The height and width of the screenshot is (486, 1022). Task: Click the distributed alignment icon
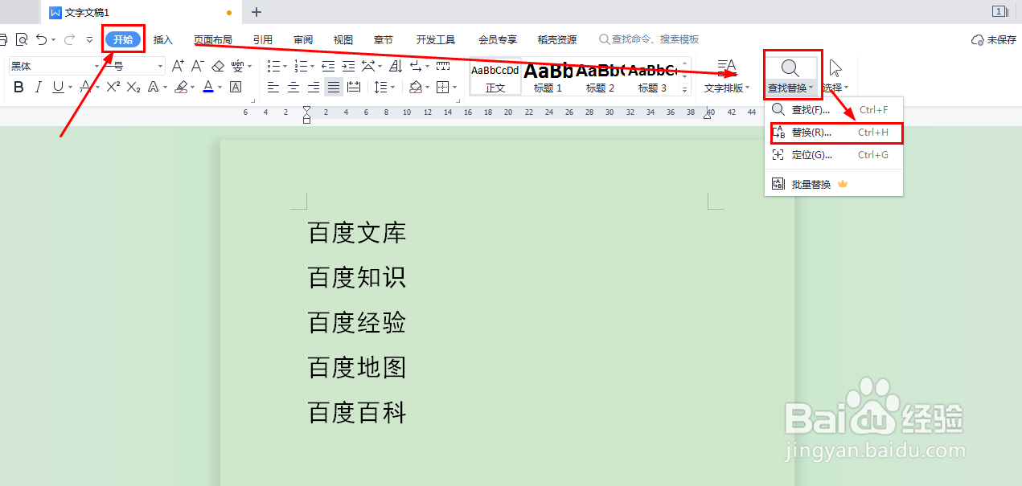(x=353, y=87)
